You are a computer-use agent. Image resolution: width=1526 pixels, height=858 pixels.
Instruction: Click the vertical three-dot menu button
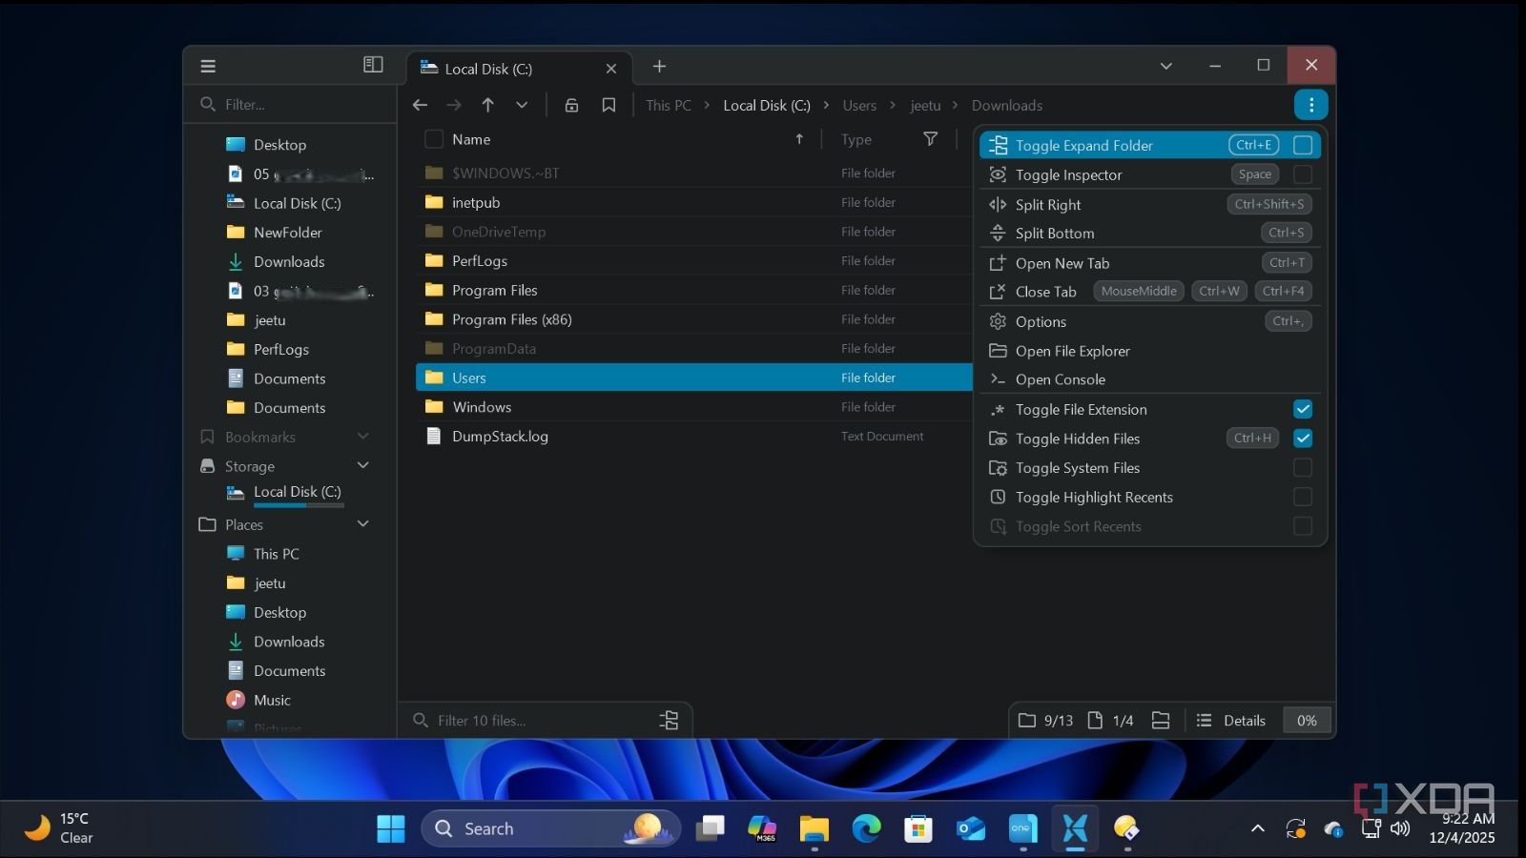(x=1311, y=105)
